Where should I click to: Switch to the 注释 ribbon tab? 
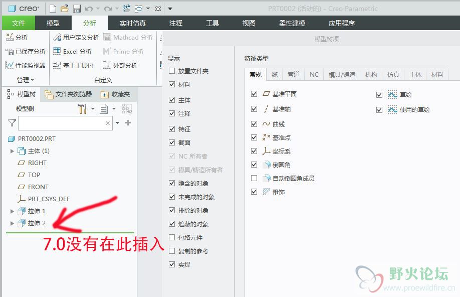tap(176, 23)
